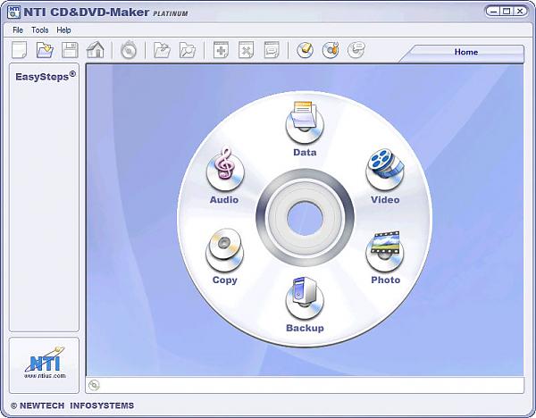Click the folder with arrow toolbar icon
Viewport: 536px width, 418px height.
tap(162, 50)
